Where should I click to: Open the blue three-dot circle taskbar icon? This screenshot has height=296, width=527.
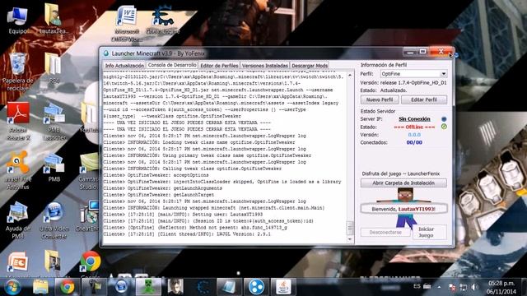[x=256, y=287]
